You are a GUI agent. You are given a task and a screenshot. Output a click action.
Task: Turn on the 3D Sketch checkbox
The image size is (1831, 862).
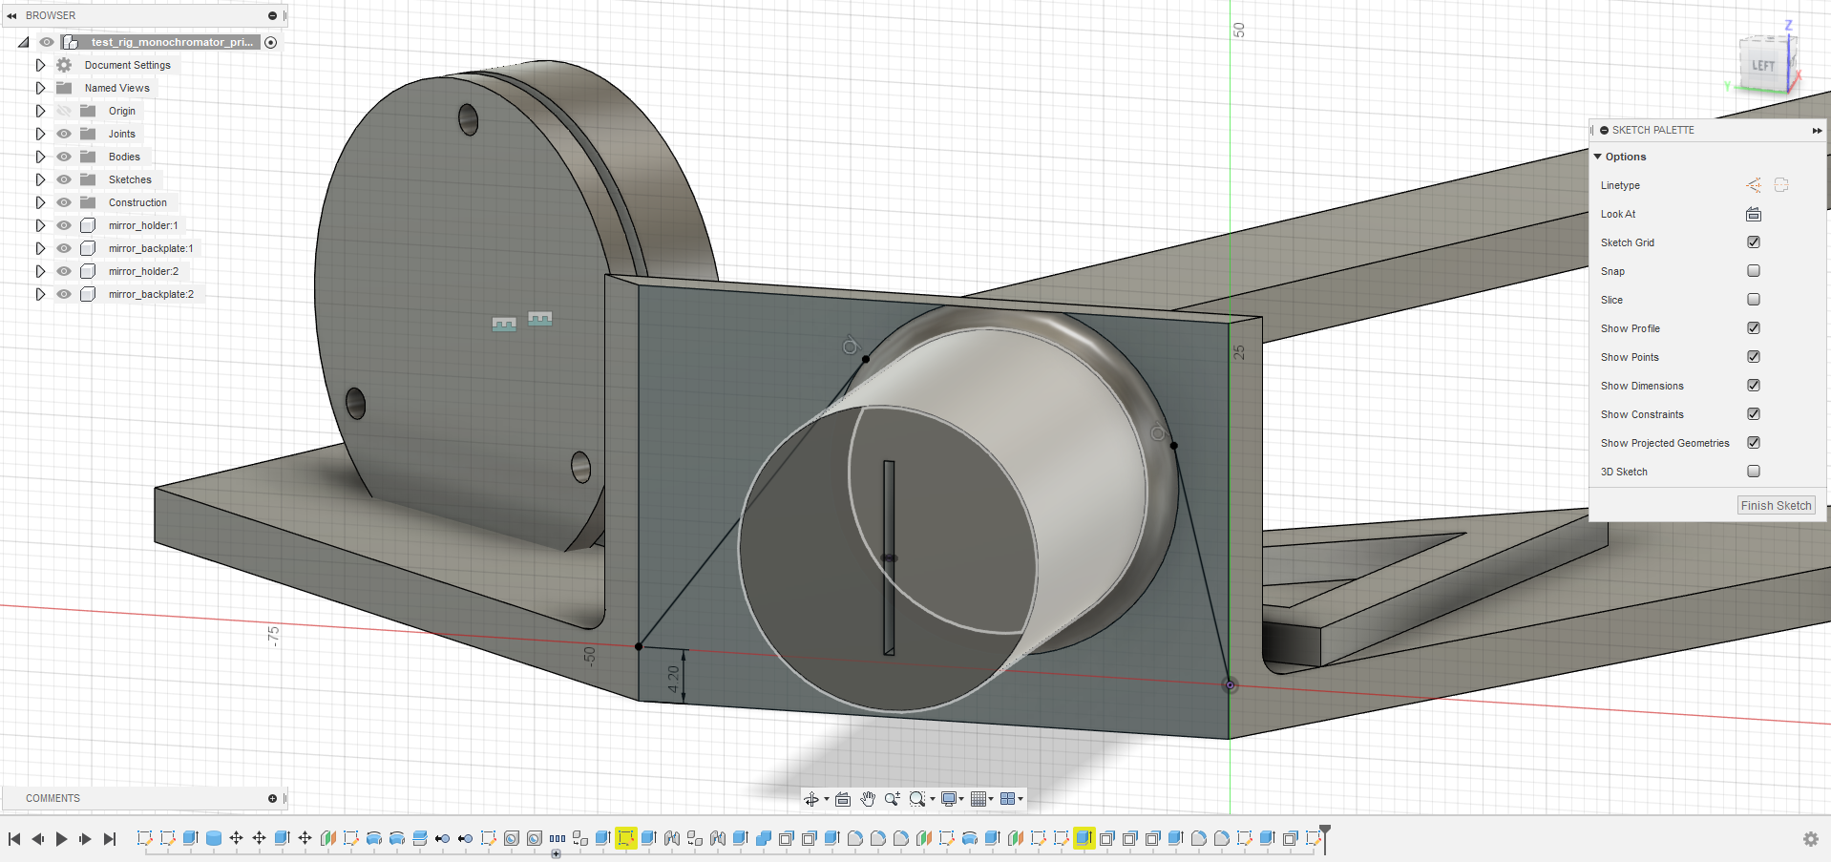click(1753, 472)
